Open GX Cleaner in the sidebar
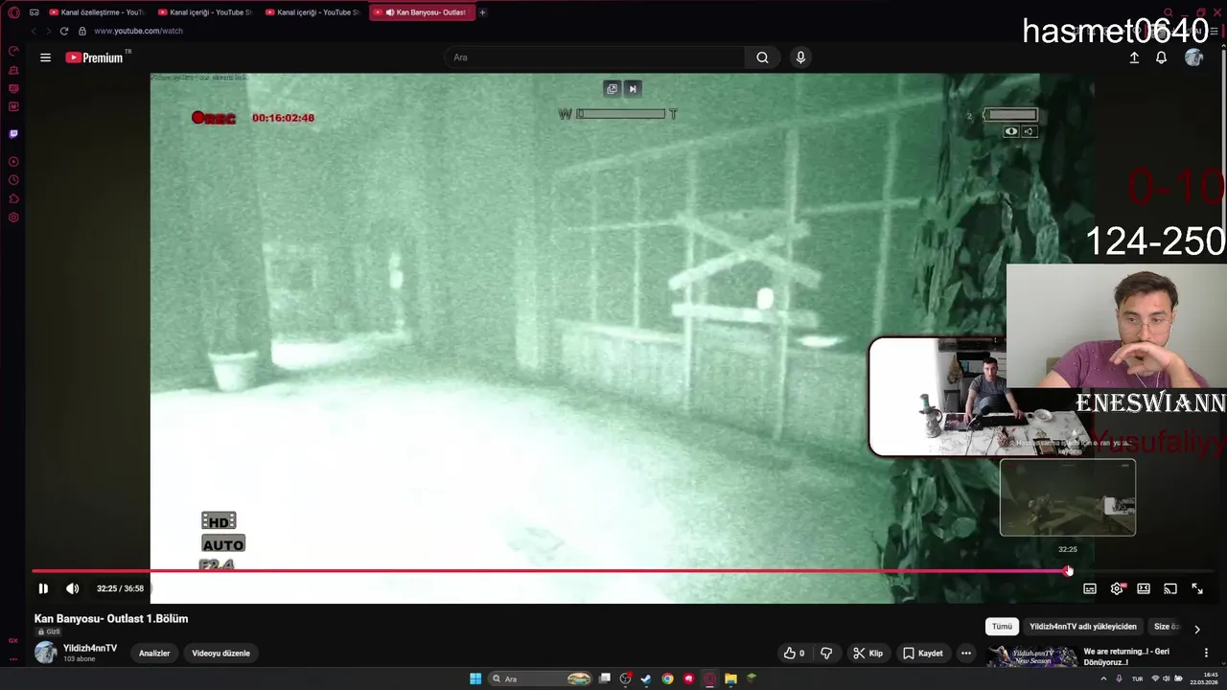Image resolution: width=1227 pixels, height=690 pixels. (13, 71)
